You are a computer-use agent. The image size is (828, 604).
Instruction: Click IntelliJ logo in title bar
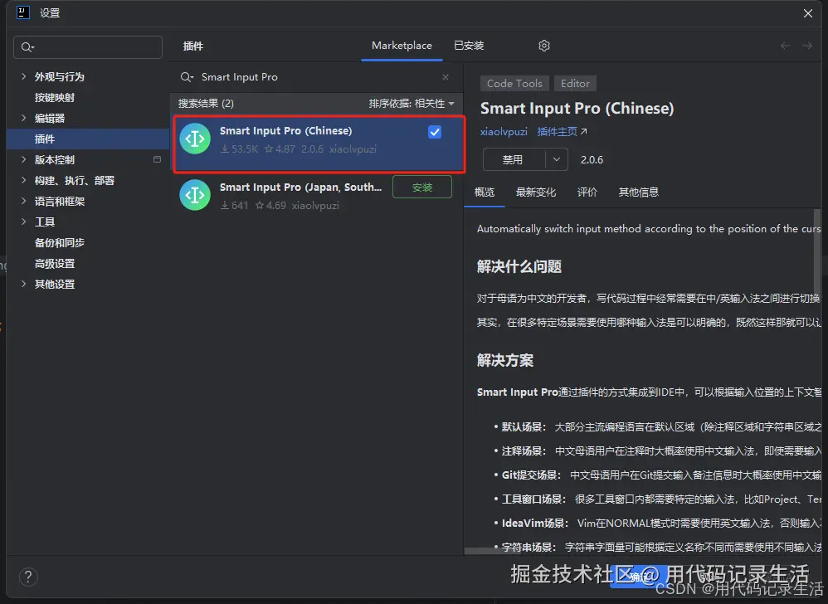[23, 12]
